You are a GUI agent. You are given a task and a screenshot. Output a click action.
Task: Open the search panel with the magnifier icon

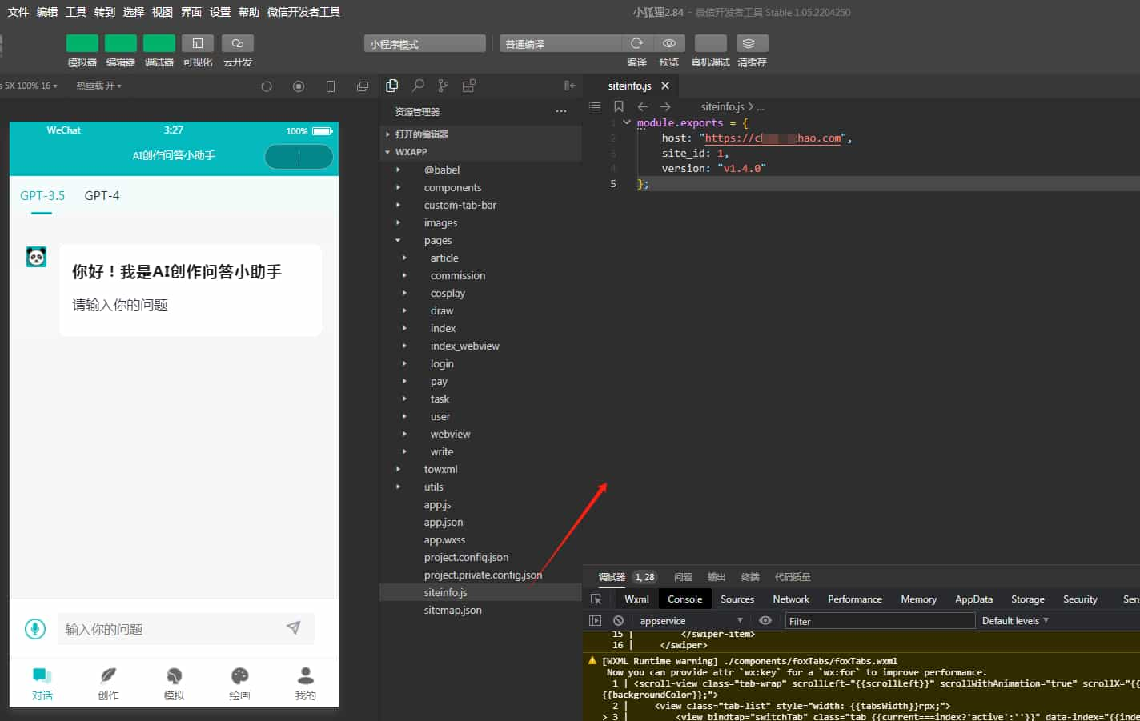coord(417,85)
